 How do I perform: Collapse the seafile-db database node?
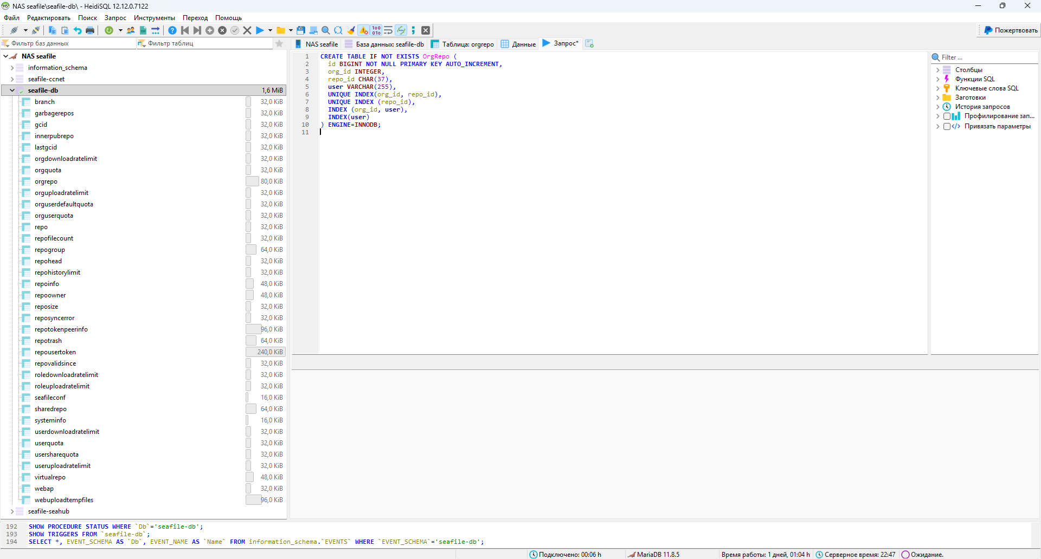tap(12, 90)
